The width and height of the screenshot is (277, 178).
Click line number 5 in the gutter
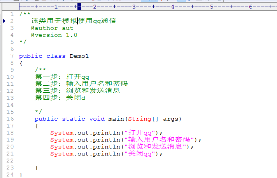click(x=12, y=42)
